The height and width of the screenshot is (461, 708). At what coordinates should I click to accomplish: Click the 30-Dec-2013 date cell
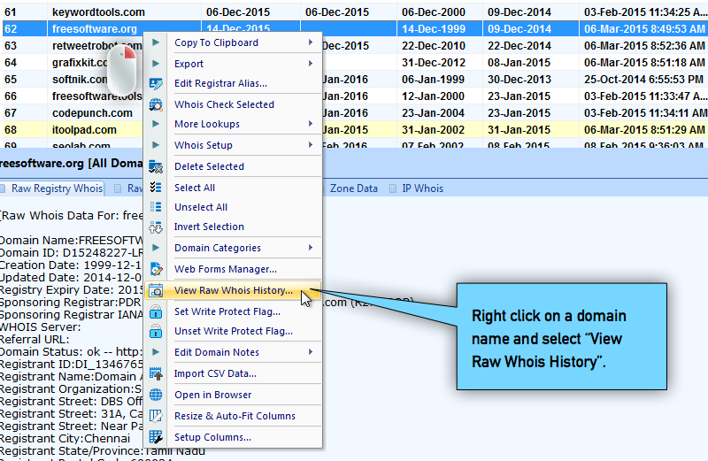click(x=530, y=80)
